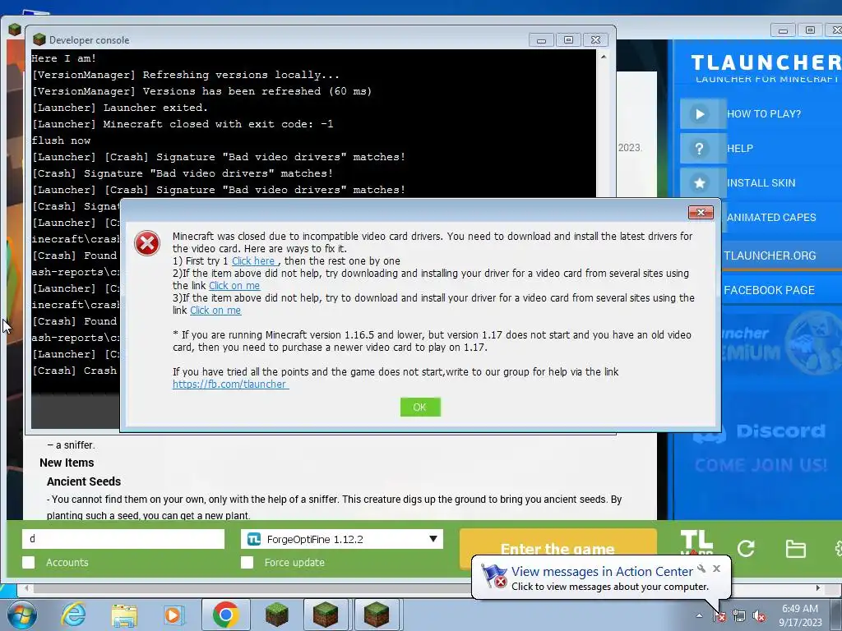
Task: Open the https://fb.com/tlauncher link
Action: tap(230, 385)
